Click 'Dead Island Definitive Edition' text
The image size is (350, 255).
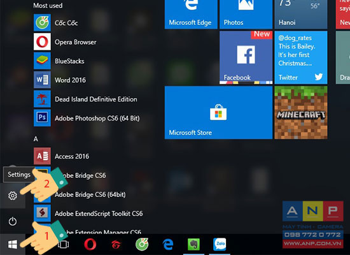[x=95, y=99]
